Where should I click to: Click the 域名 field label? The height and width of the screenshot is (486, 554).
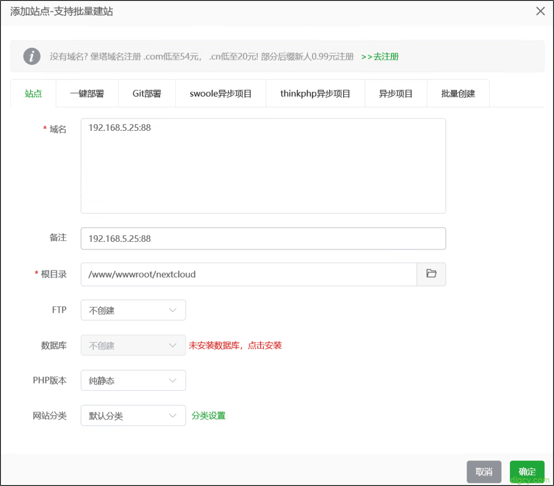click(58, 129)
